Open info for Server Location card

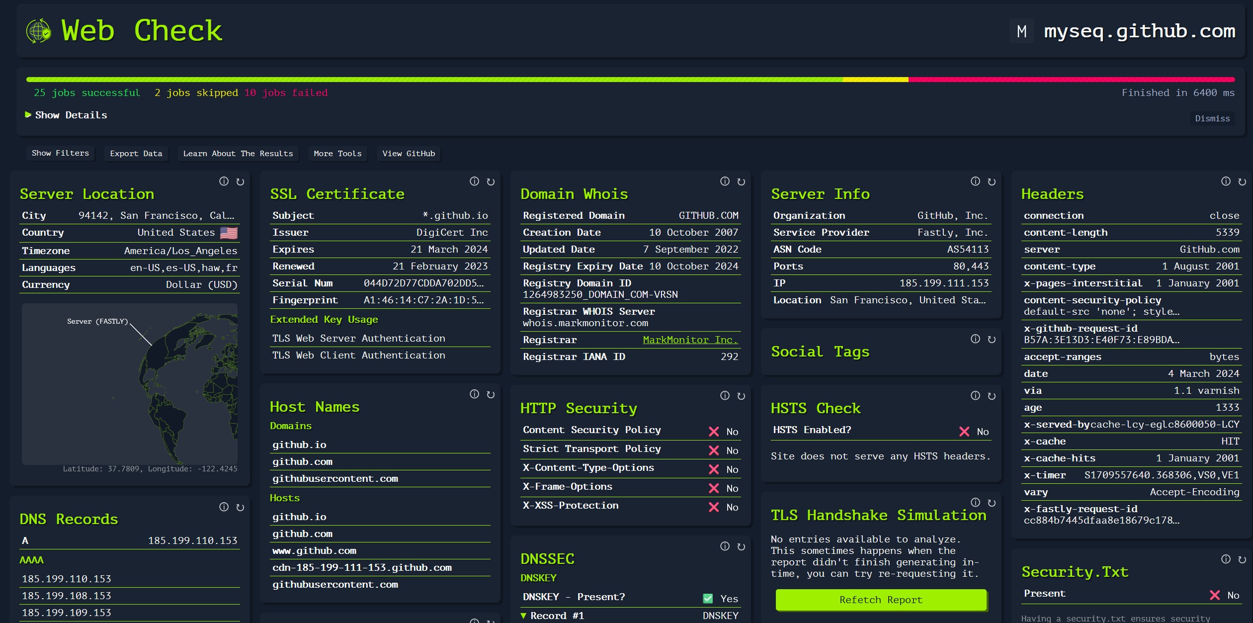[224, 181]
